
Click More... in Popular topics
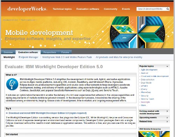pos(144,105)
